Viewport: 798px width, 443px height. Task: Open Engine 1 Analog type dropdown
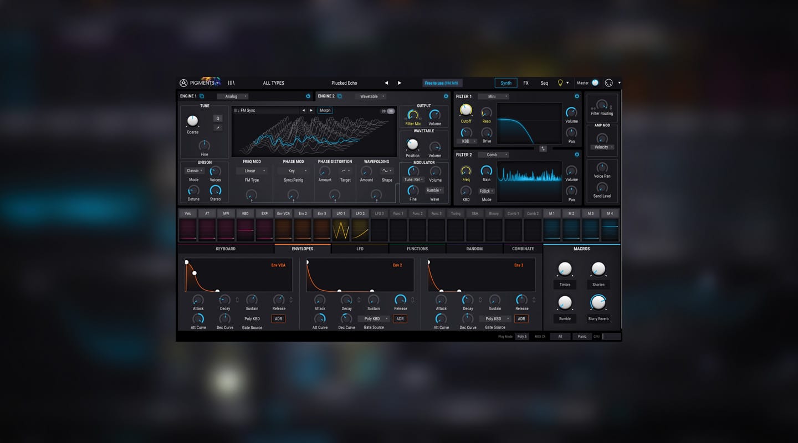pyautogui.click(x=233, y=96)
